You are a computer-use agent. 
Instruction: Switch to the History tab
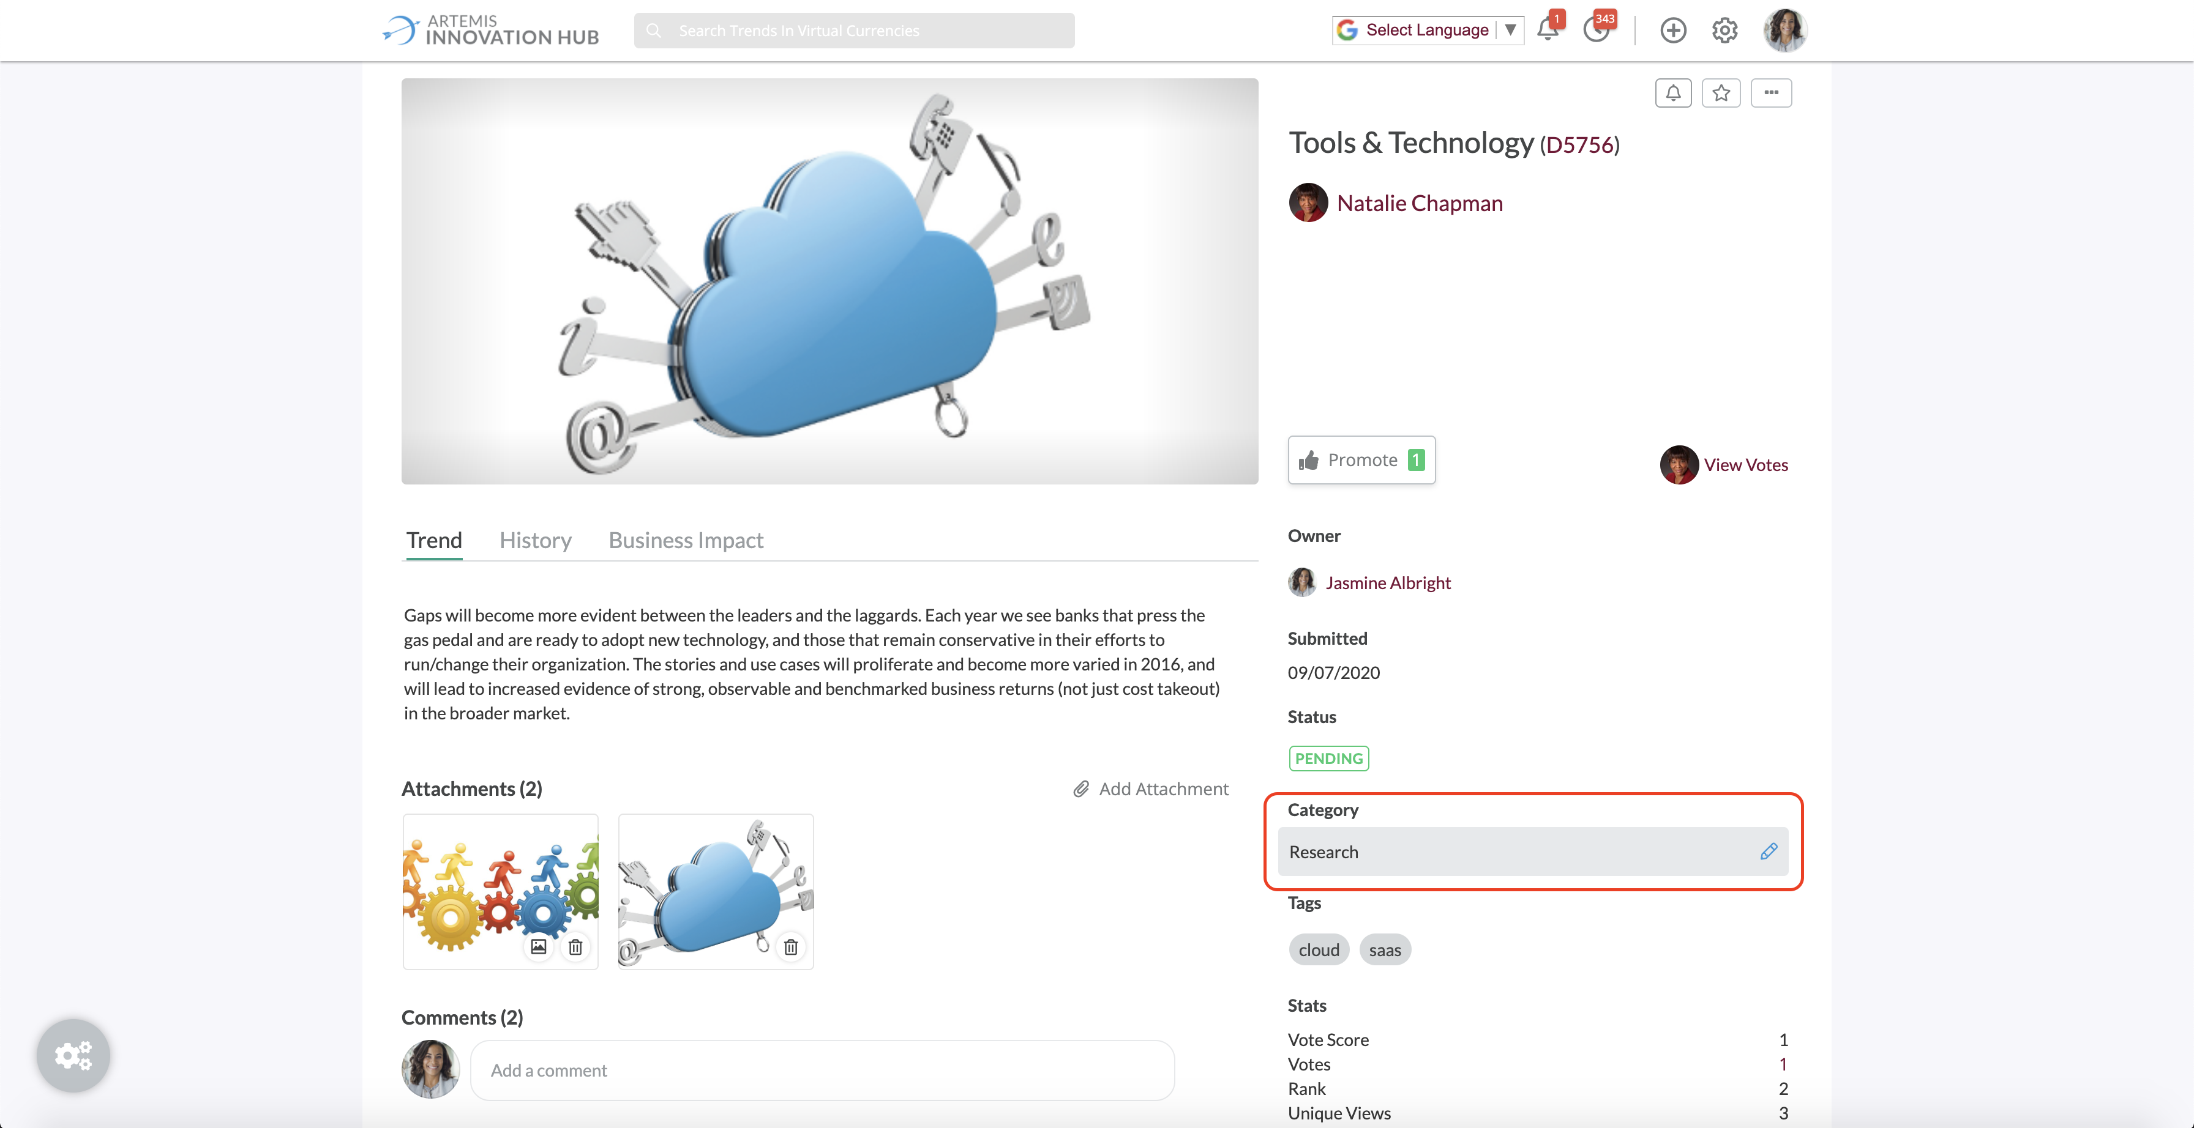click(536, 541)
